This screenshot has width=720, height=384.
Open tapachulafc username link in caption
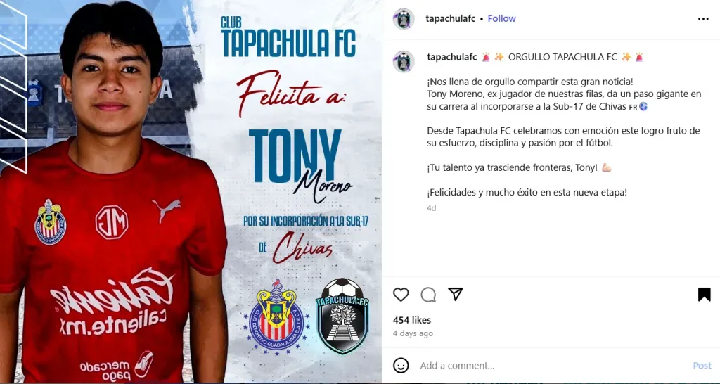click(x=452, y=57)
